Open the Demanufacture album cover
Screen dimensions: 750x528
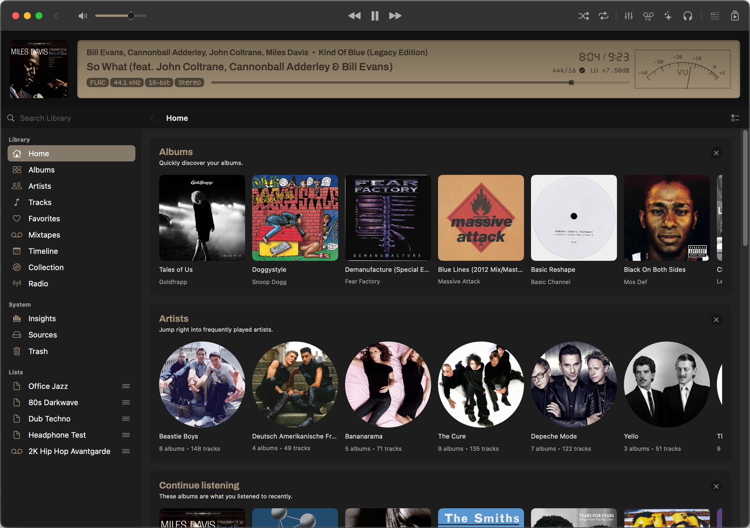click(x=388, y=218)
